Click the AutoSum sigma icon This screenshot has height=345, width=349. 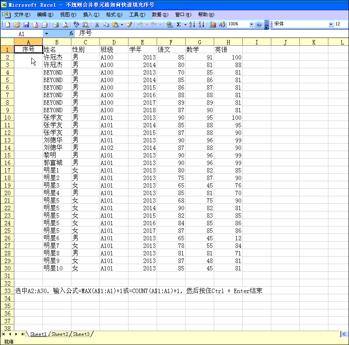click(x=179, y=25)
